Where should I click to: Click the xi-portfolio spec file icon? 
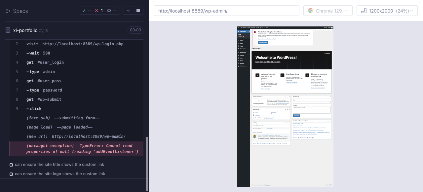[x=8, y=30]
